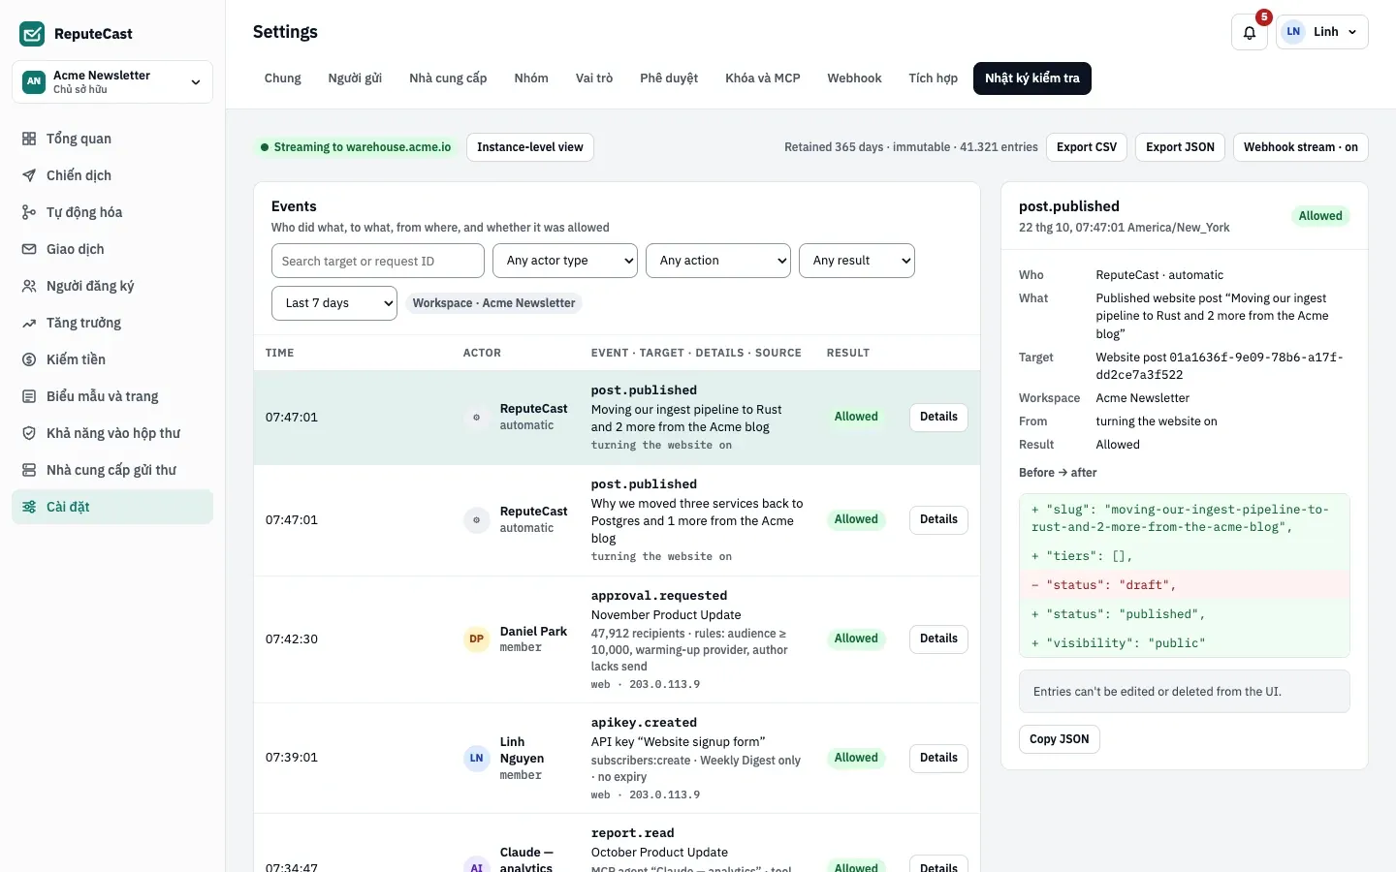
Task: Click Daniel Park's DP avatar
Action: coord(477,639)
